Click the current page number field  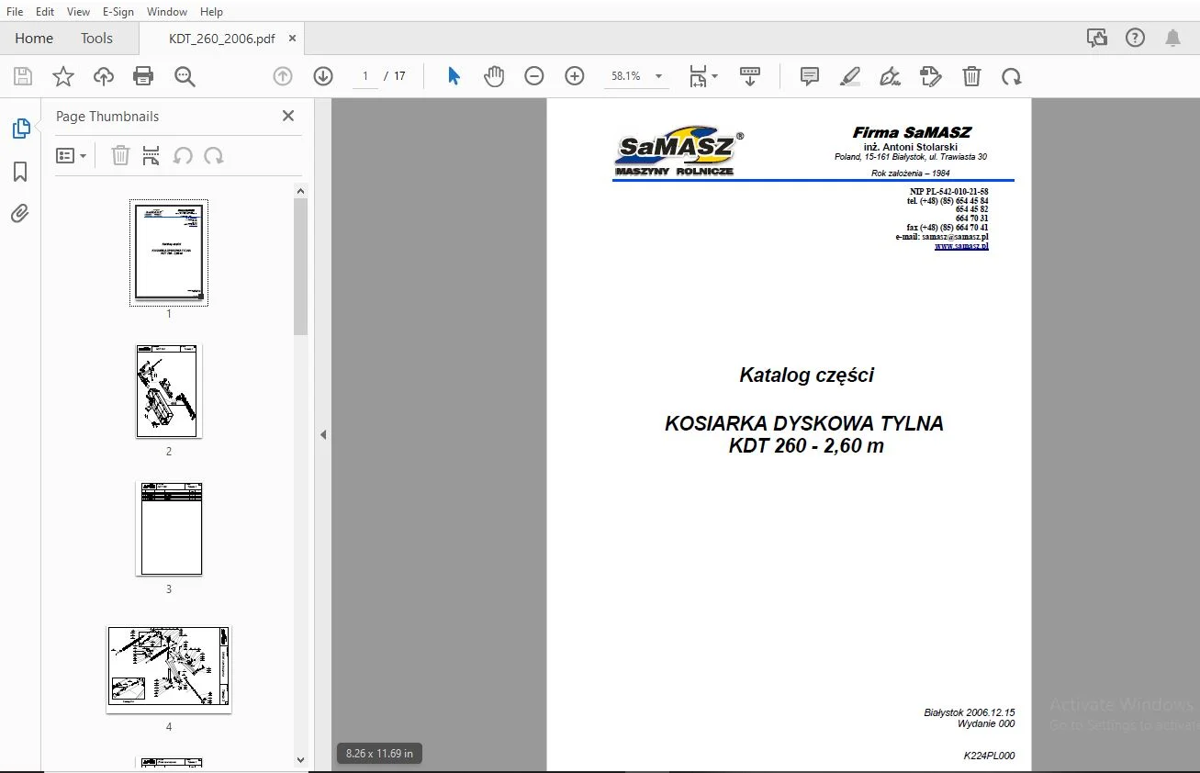coord(365,76)
